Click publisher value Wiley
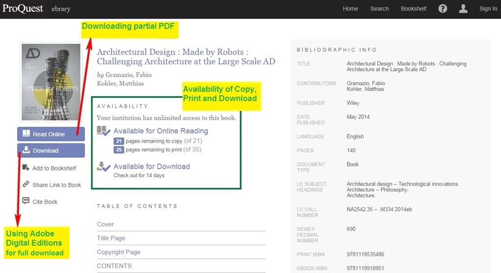Screen dimensions: 501x273 tap(353, 103)
